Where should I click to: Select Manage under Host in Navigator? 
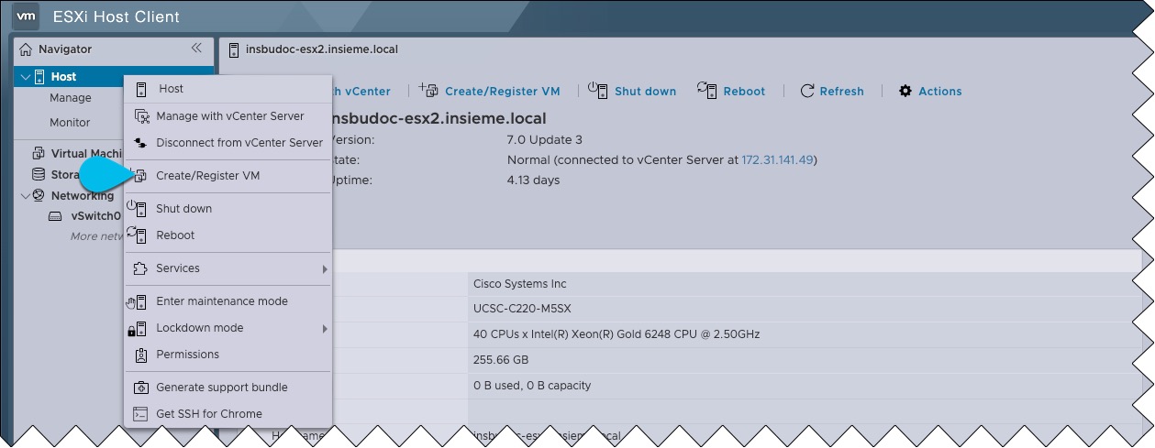coord(71,98)
